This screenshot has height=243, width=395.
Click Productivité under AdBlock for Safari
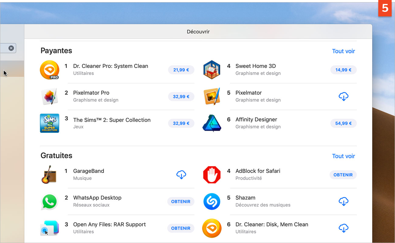pyautogui.click(x=249, y=178)
